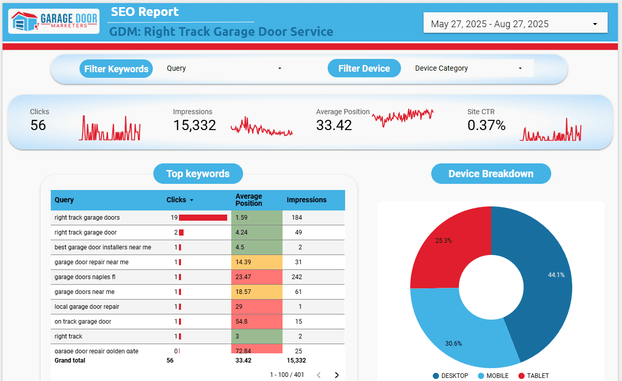Screen dimensions: 622x381
Task: Sort table by Query column header
Action: click(x=64, y=200)
